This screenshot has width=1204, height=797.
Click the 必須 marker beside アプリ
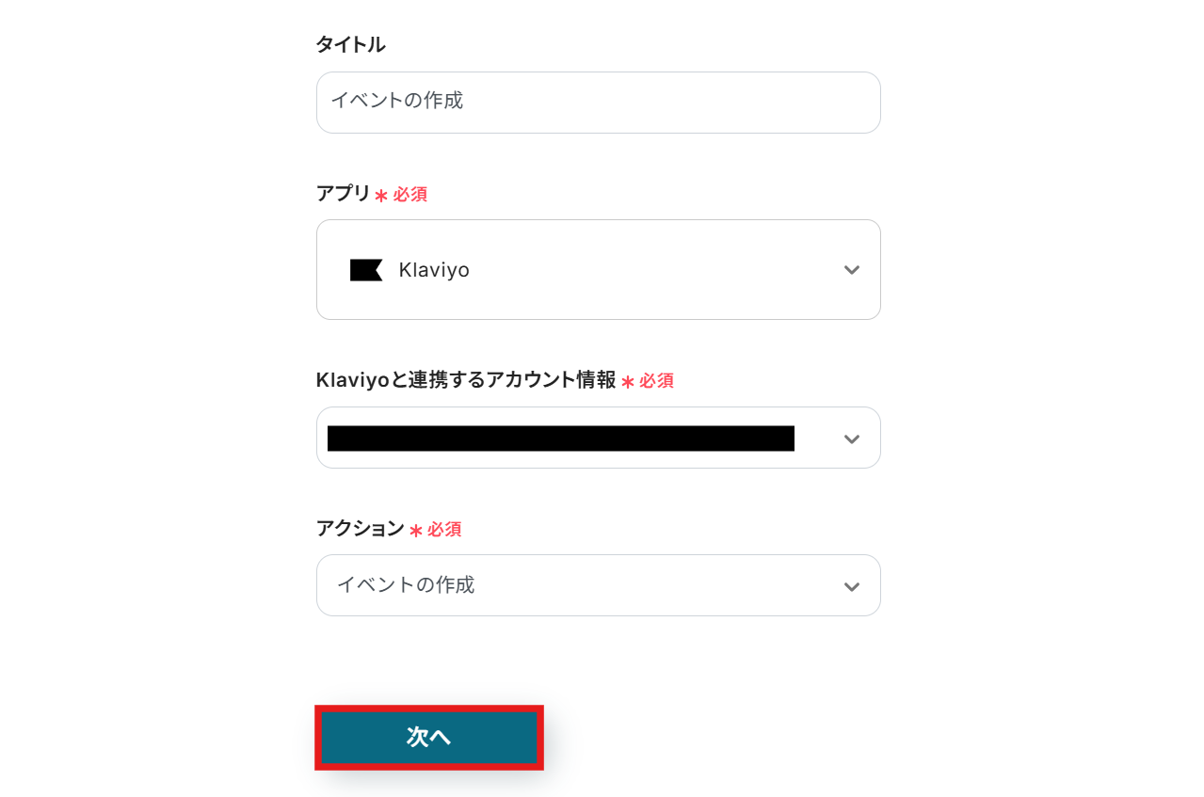tap(410, 195)
